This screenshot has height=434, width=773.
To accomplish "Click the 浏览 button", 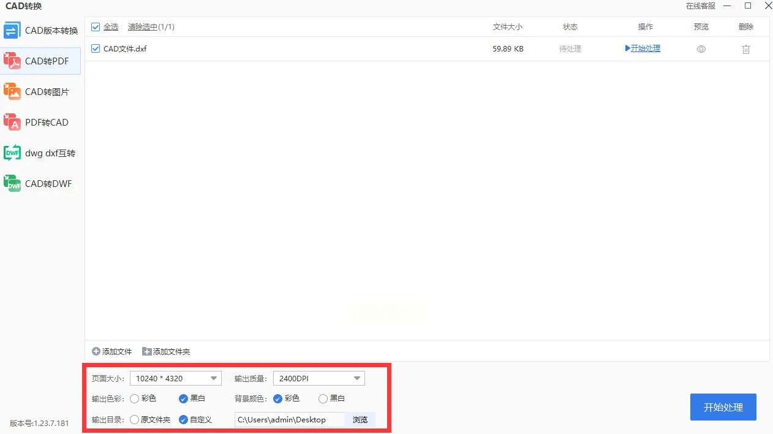I will [x=360, y=420].
